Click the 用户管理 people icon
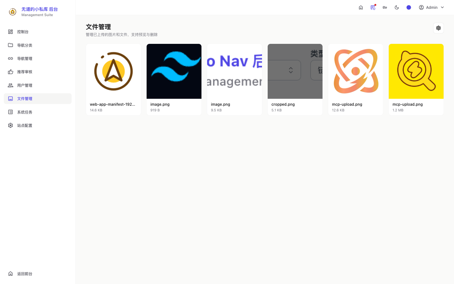 tap(10, 85)
